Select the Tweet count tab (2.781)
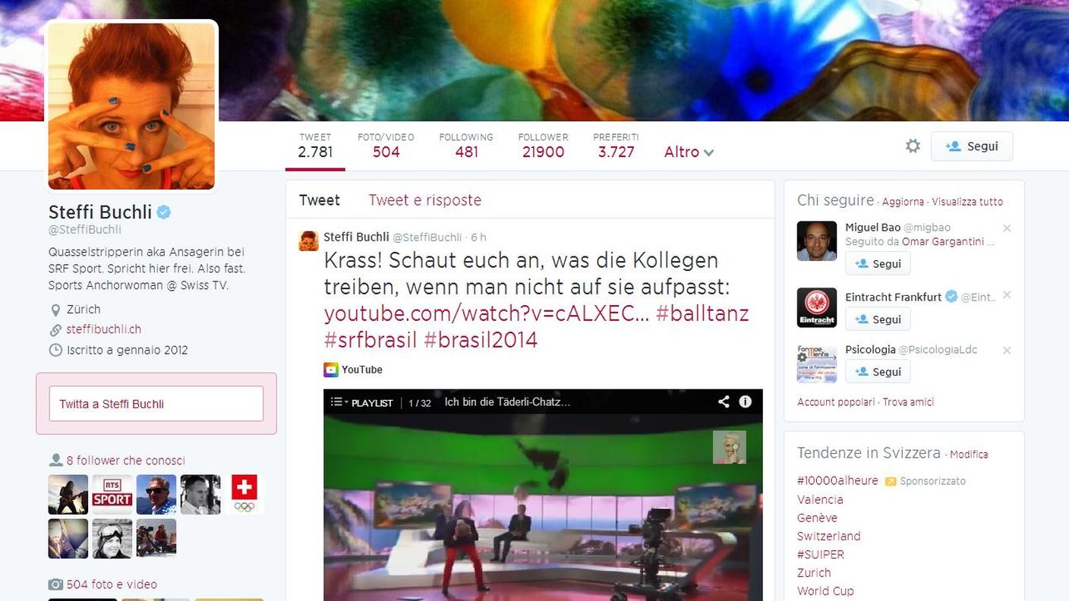The width and height of the screenshot is (1069, 601). click(x=315, y=146)
